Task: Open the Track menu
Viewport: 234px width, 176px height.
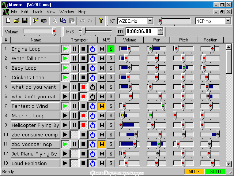Action: click(37, 12)
